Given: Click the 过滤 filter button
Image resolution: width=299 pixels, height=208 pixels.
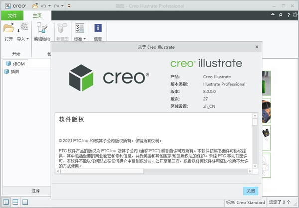Looking at the screenshot, I should point(35,190).
